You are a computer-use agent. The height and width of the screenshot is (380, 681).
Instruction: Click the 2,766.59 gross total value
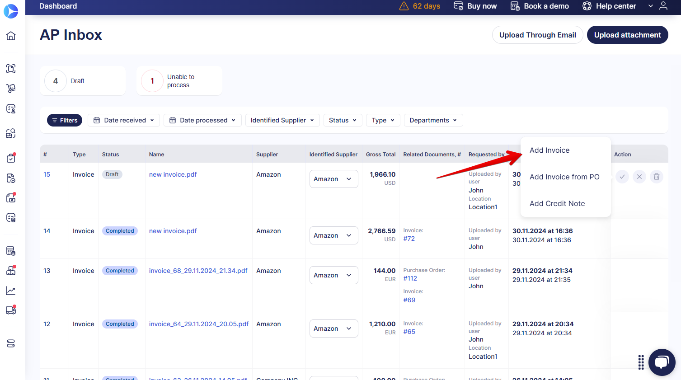[382, 231]
